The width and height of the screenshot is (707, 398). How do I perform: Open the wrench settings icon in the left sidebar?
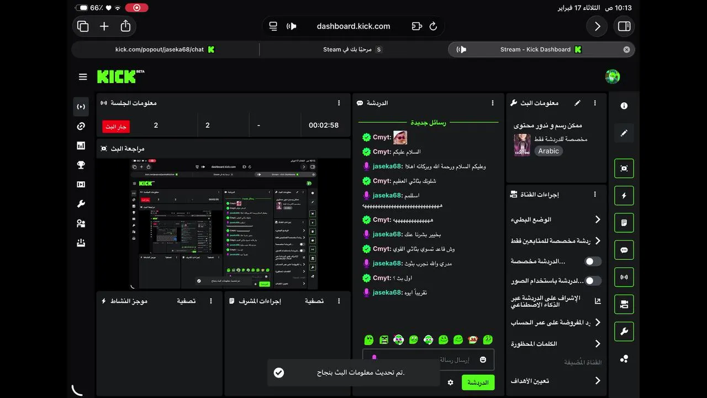[x=81, y=204]
